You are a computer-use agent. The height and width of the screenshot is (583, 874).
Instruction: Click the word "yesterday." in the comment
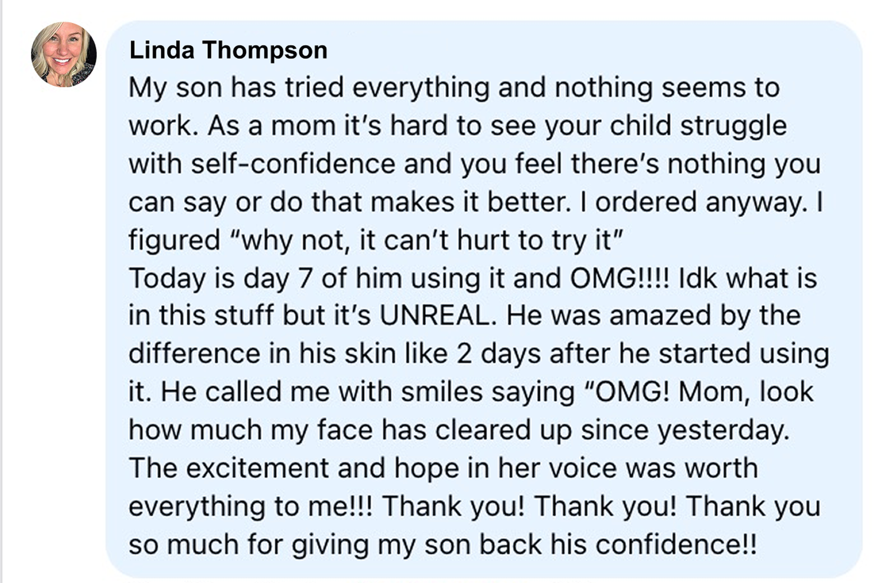point(723,431)
